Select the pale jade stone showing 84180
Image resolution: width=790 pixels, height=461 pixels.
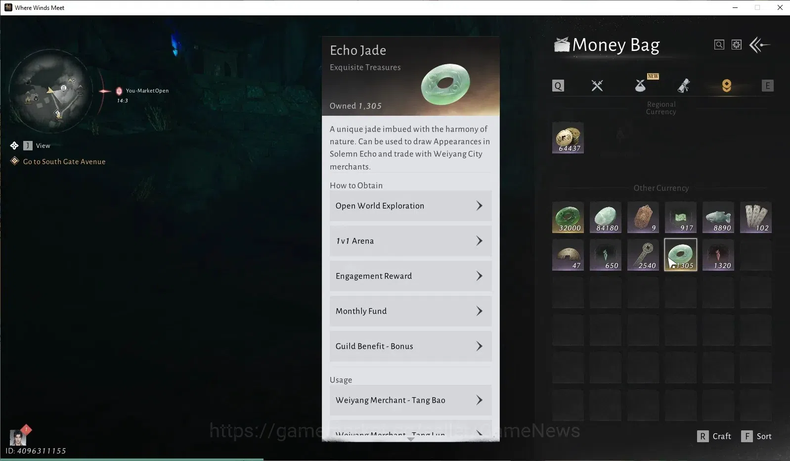[606, 217]
